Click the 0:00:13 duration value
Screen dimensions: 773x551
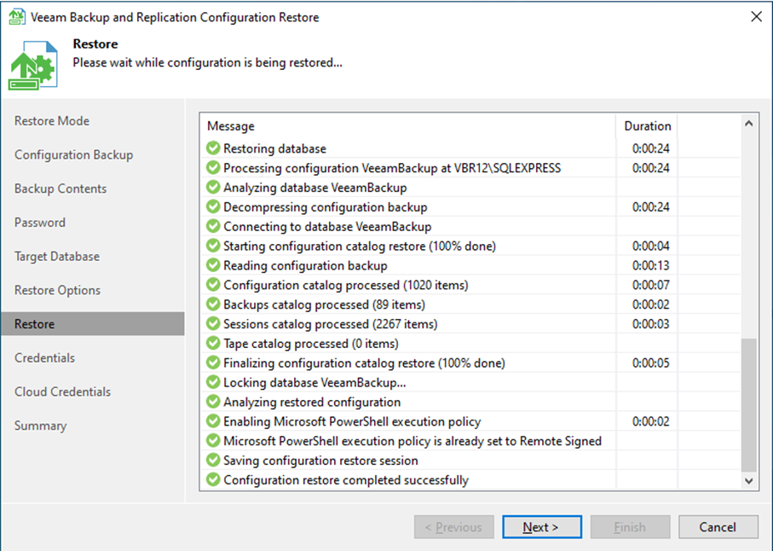point(651,265)
